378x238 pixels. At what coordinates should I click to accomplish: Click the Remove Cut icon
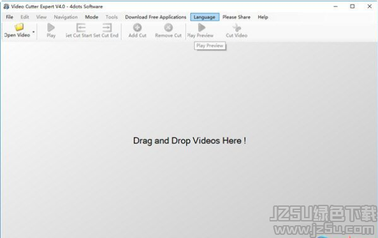tap(168, 27)
